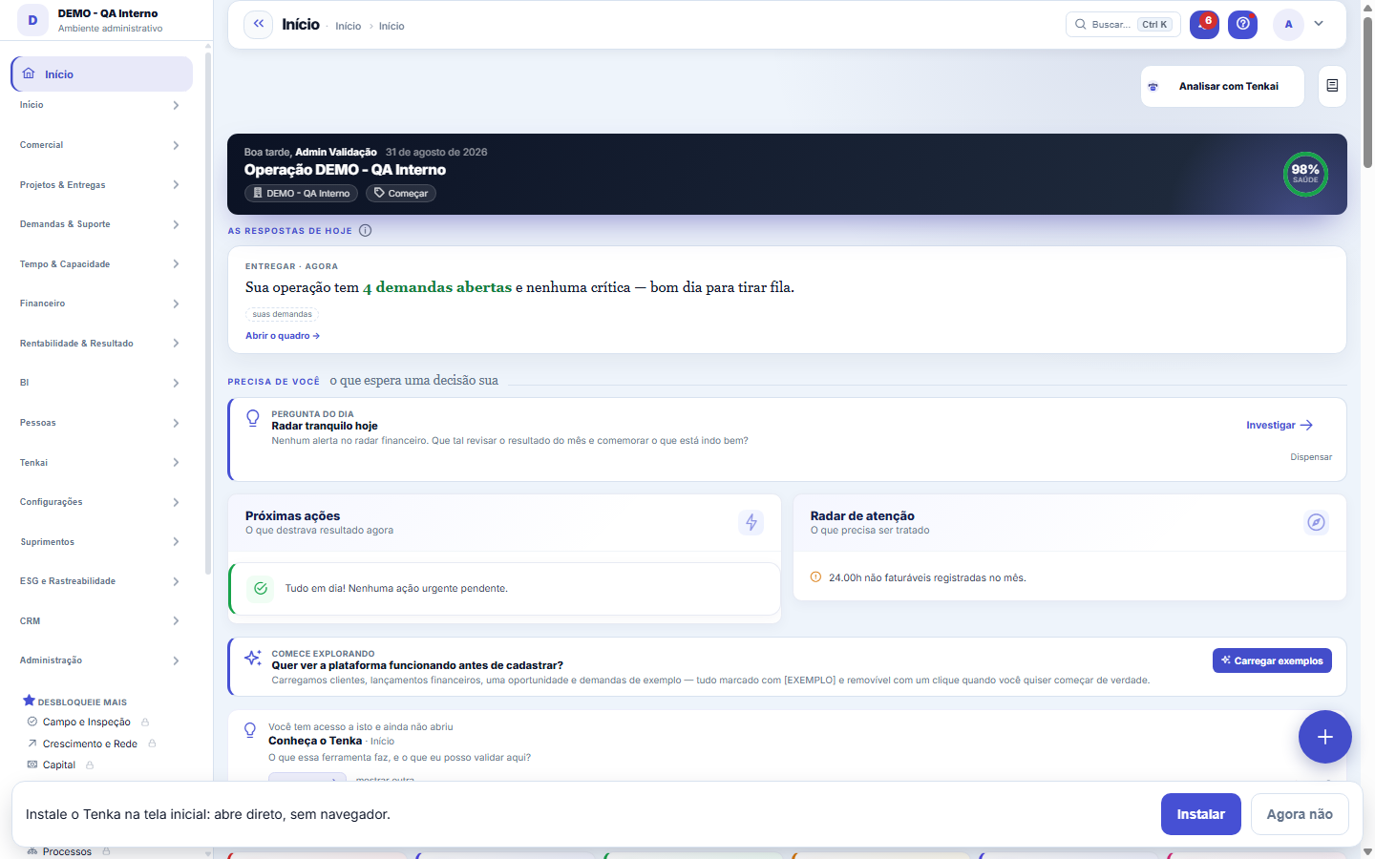This screenshot has width=1375, height=859.
Task: Open the Abrir o quadro link
Action: 283,336
